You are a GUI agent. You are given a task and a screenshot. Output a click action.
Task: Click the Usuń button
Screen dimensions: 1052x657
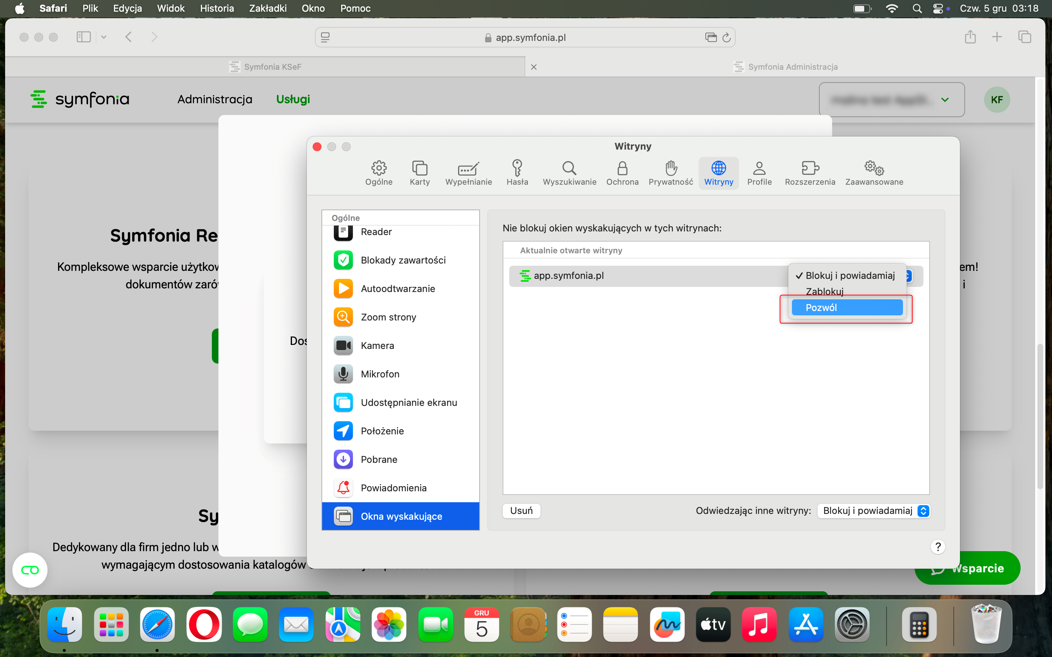521,511
